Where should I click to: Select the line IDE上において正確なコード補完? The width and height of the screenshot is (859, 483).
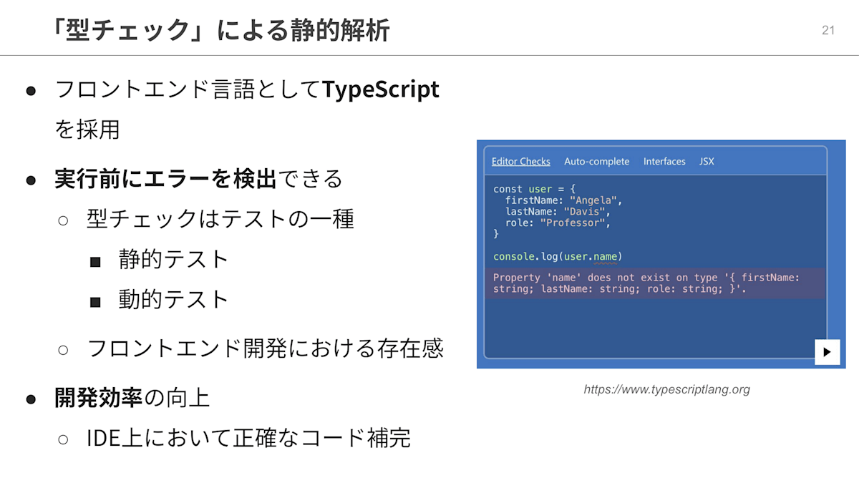tap(248, 438)
